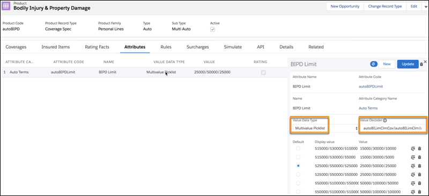Click the value text 50000/100000/100000

(380, 192)
